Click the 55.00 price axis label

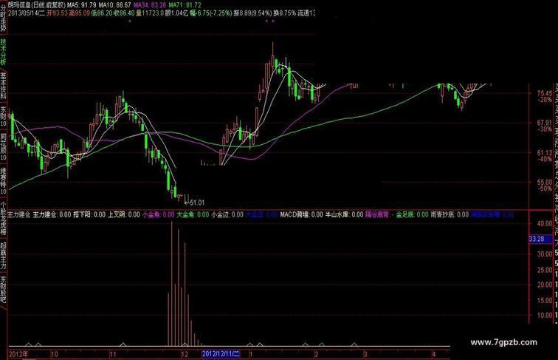coord(545,182)
